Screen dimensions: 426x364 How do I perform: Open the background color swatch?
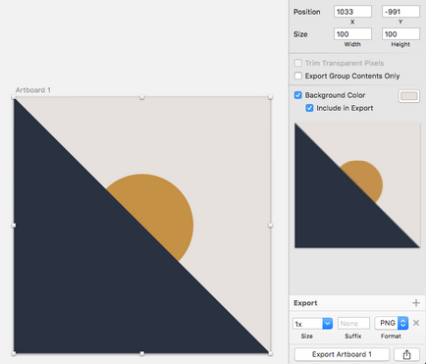point(409,96)
